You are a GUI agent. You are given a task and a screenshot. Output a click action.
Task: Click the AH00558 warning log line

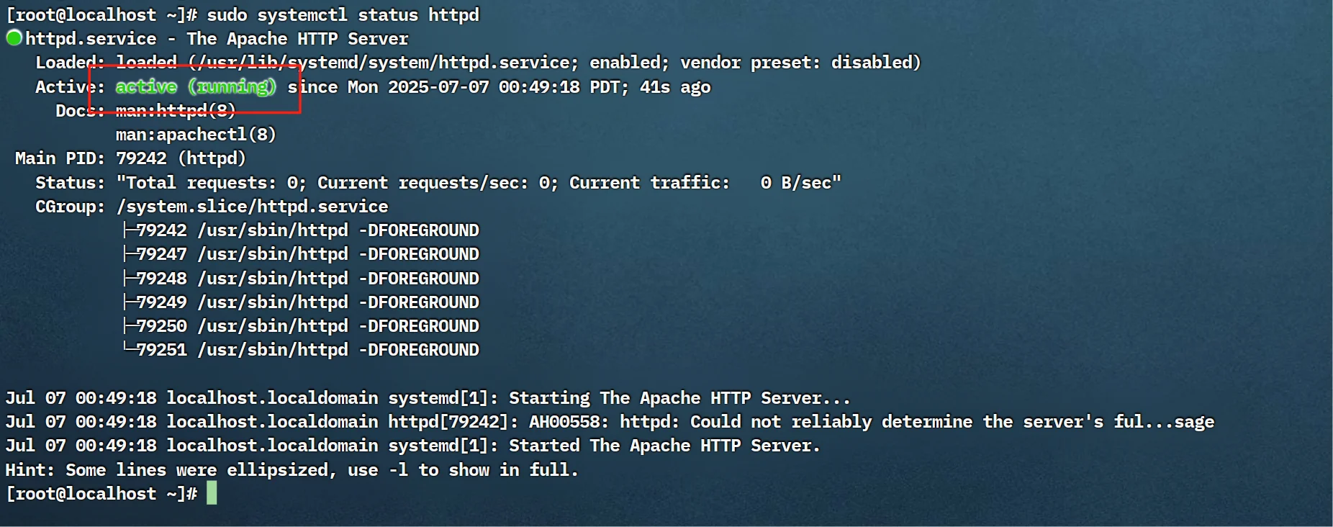pyautogui.click(x=610, y=422)
